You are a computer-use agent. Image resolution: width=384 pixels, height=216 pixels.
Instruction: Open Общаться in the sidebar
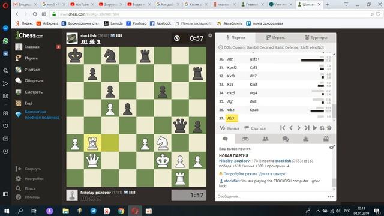34,80
